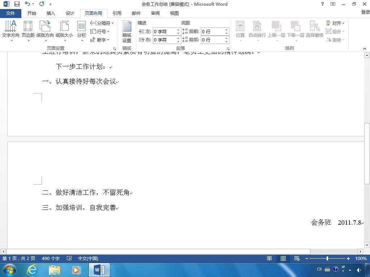Click the Ribbon Display Options icon
This screenshot has height=277, width=370.
pos(333,4)
